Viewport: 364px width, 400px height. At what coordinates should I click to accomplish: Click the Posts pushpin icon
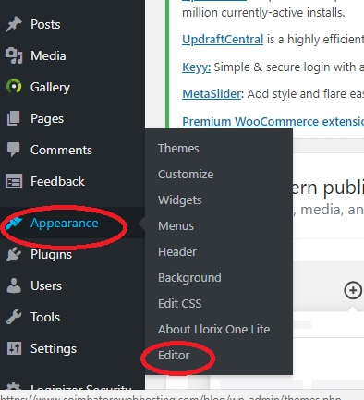pos(14,25)
